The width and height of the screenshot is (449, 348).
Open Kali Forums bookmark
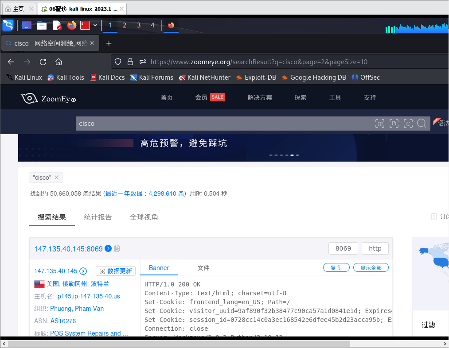[152, 77]
